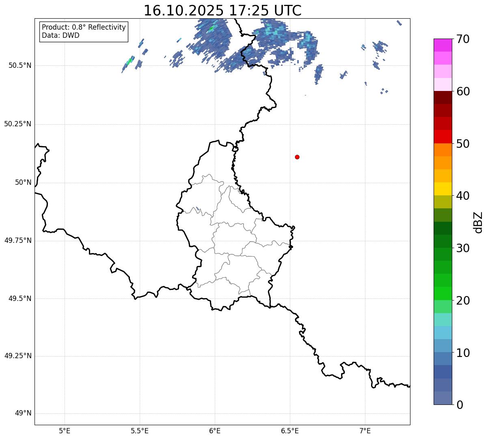Click the 'Data: DWD' text
This screenshot has height=439, width=488.
coord(60,35)
